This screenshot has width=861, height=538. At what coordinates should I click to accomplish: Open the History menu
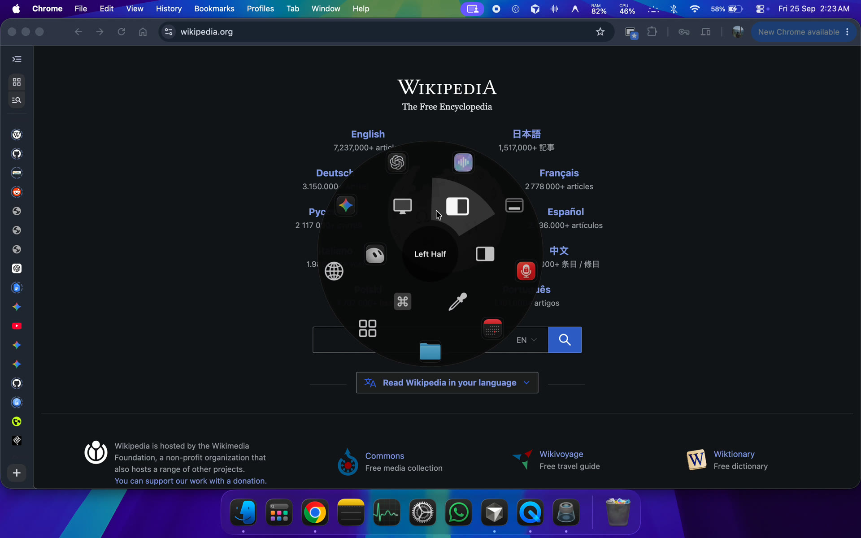coord(169,9)
